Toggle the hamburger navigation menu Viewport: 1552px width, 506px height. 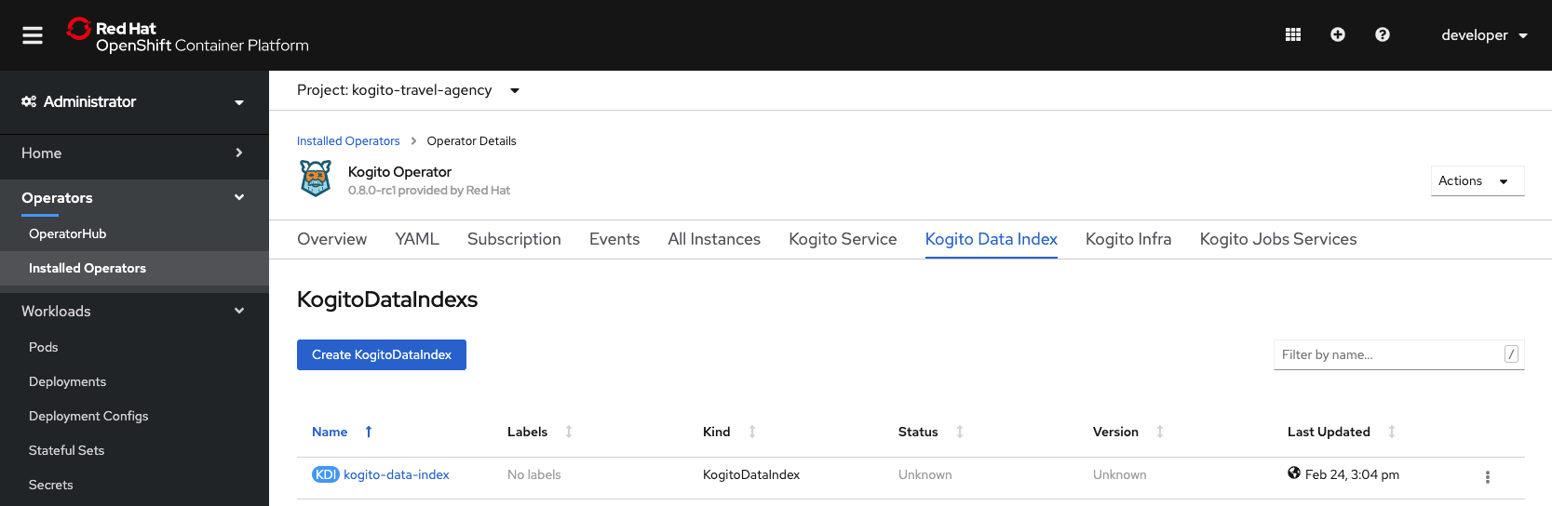pyautogui.click(x=33, y=35)
